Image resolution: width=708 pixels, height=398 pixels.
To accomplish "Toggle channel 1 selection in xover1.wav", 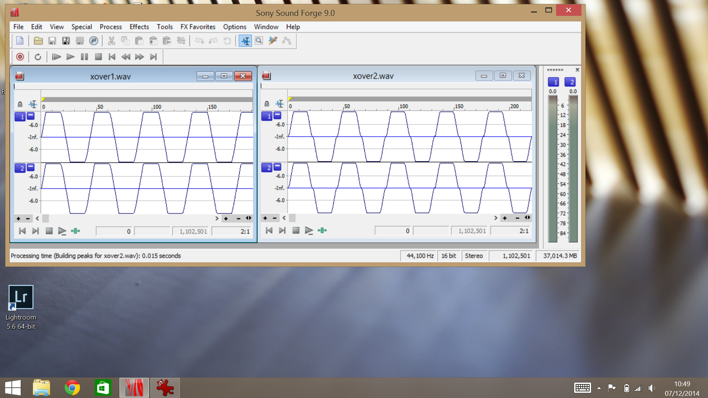I will pos(20,117).
